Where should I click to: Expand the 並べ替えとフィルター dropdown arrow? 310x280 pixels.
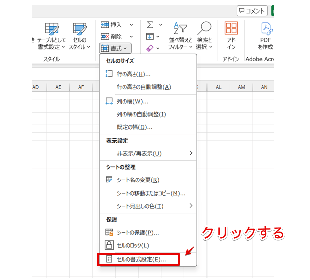(x=191, y=47)
